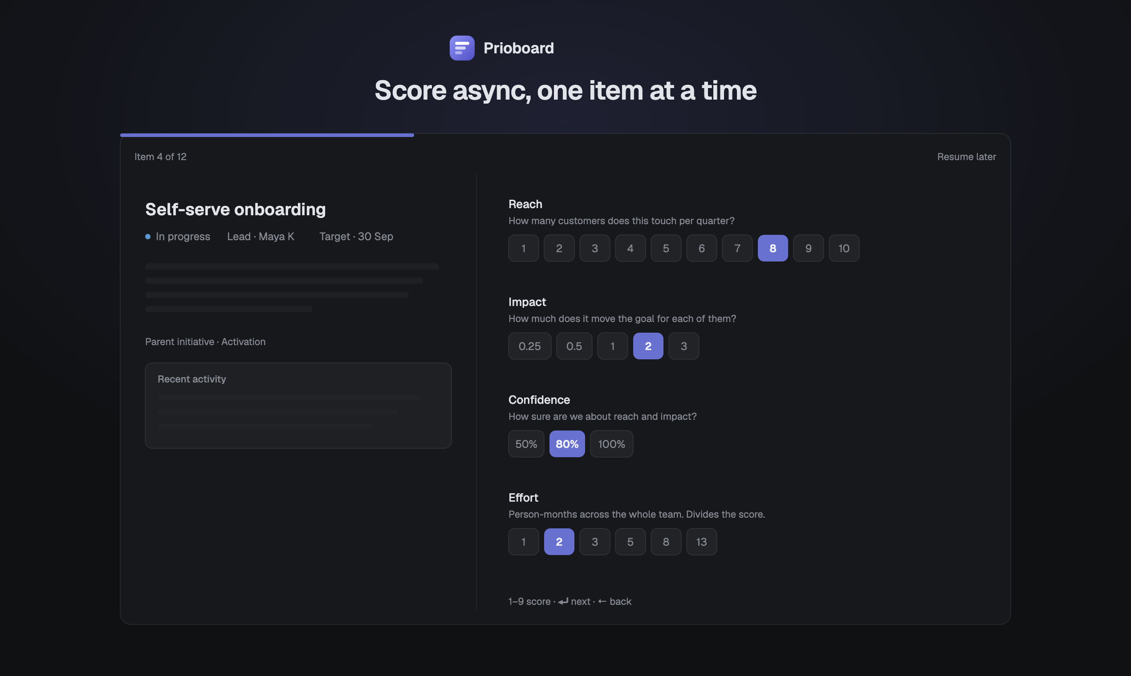Set Reach score to 1
The width and height of the screenshot is (1131, 676).
pyautogui.click(x=524, y=248)
